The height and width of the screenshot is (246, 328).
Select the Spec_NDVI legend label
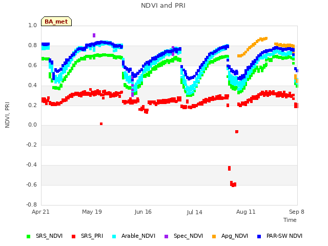coord(188,236)
